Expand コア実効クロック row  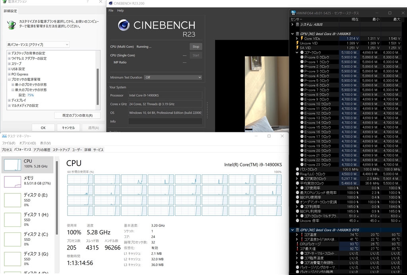tap(297, 179)
